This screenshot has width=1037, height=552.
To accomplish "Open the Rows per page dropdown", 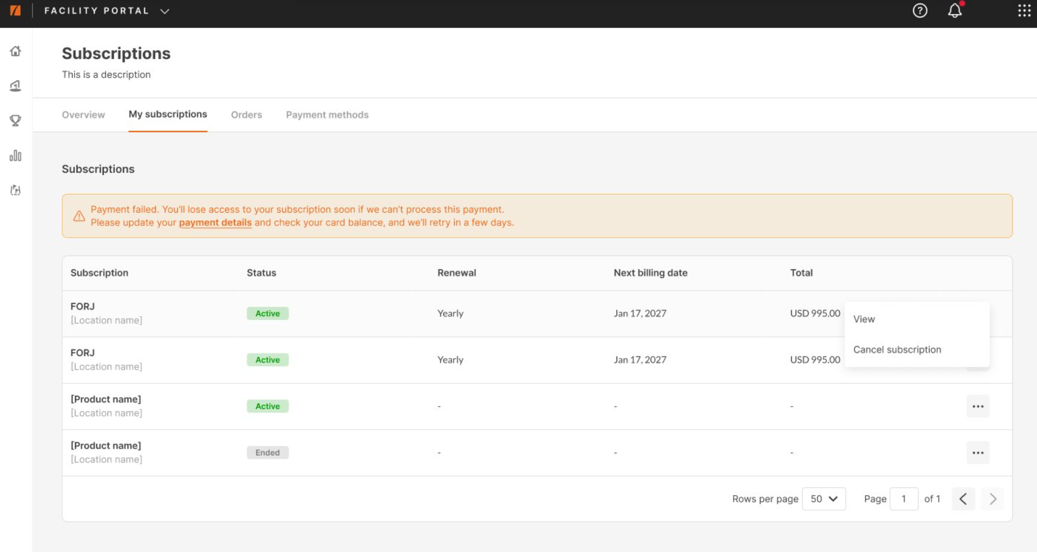I will tap(823, 499).
